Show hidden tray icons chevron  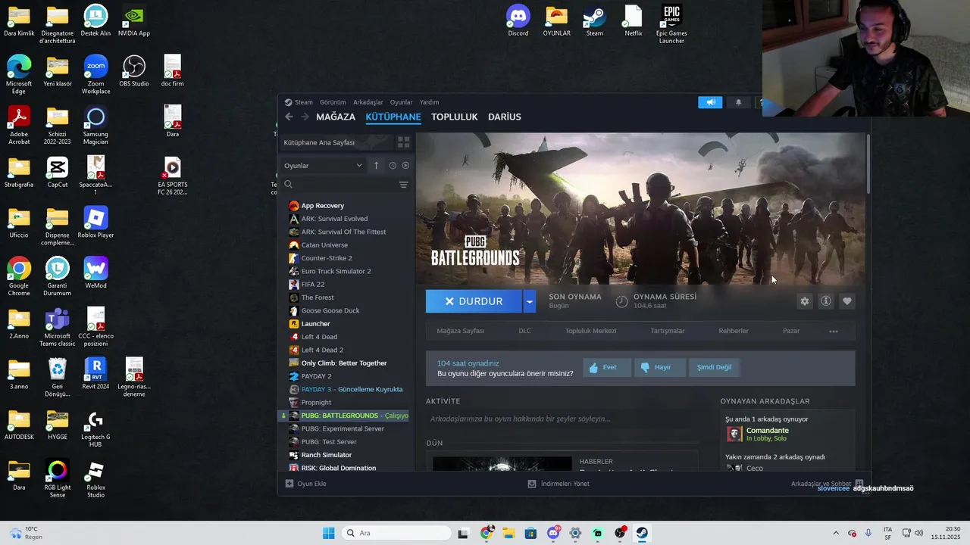point(836,533)
